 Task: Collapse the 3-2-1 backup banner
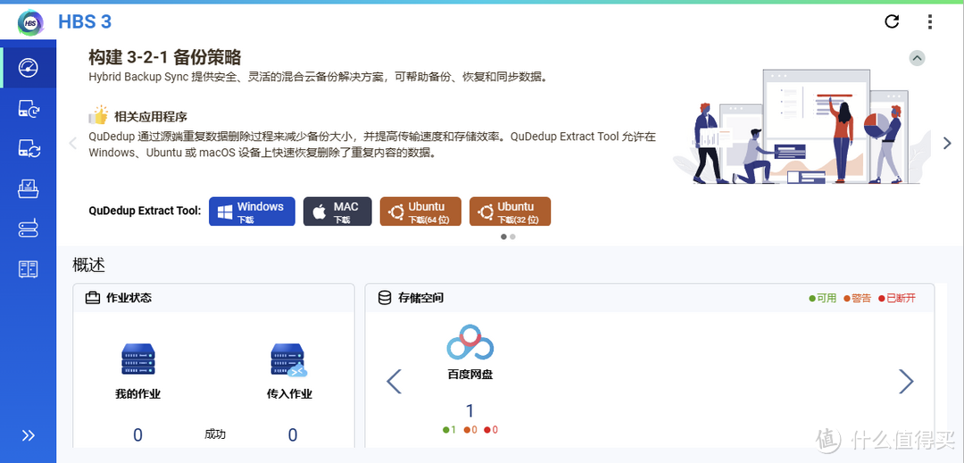(x=917, y=59)
